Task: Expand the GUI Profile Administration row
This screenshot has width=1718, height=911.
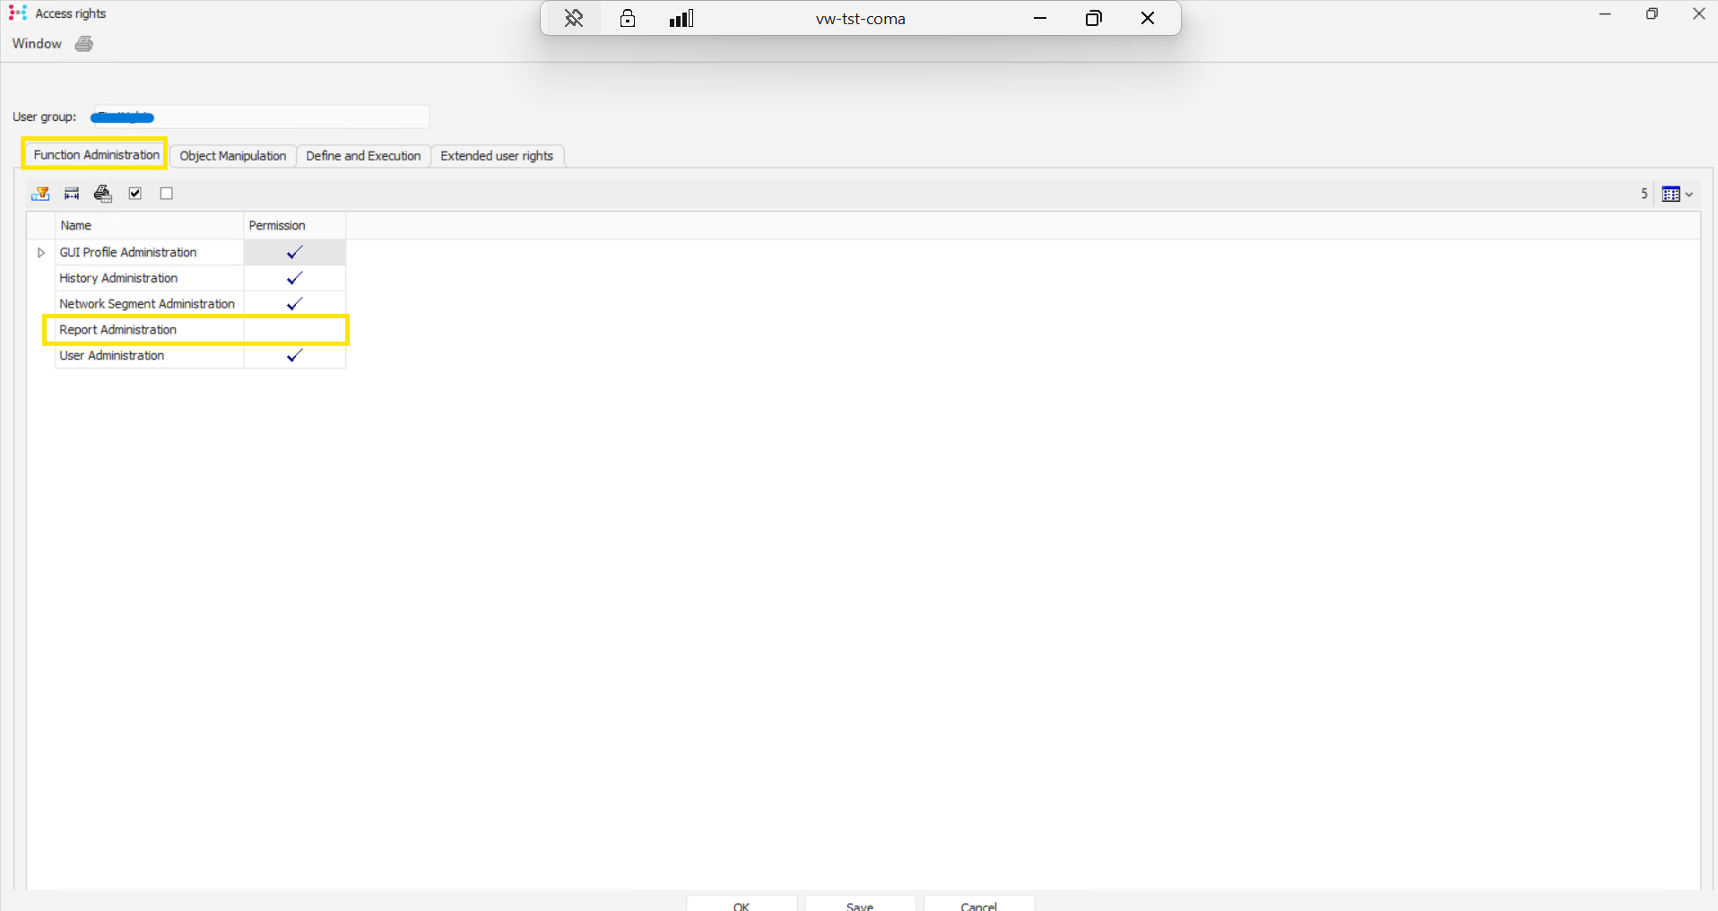Action: tap(40, 253)
